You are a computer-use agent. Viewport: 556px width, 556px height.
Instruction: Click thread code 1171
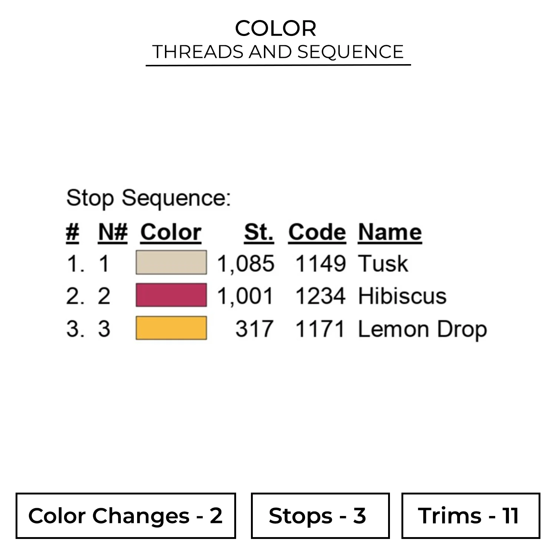click(320, 329)
